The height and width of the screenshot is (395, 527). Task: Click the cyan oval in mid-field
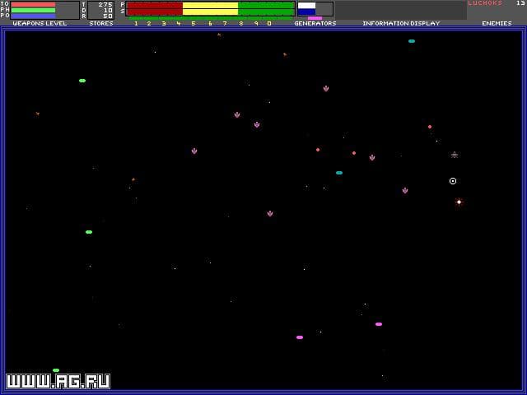[339, 173]
